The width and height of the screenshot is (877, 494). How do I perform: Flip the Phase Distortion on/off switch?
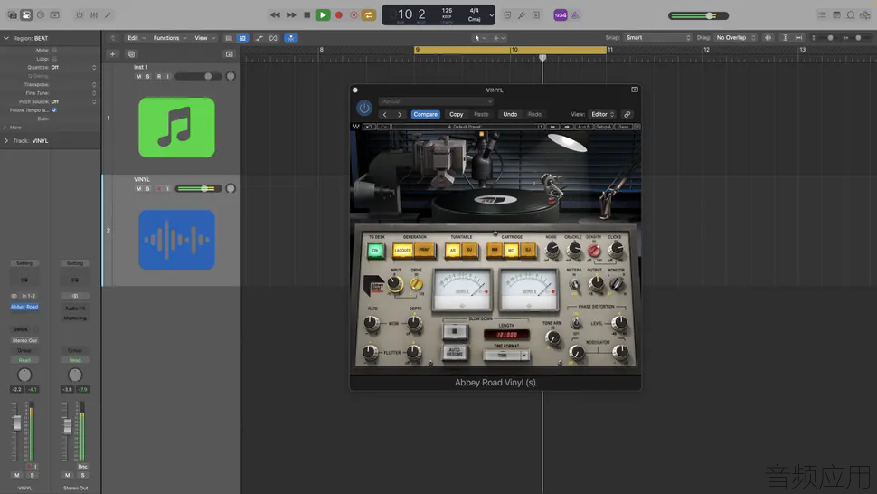coord(576,323)
